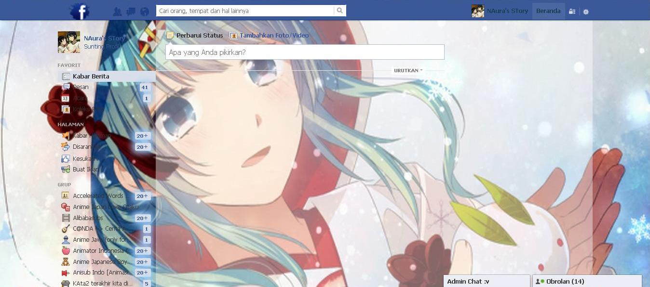The image size is (650, 287).
Task: Click the Disarankan 20+ counter
Action: [x=142, y=147]
